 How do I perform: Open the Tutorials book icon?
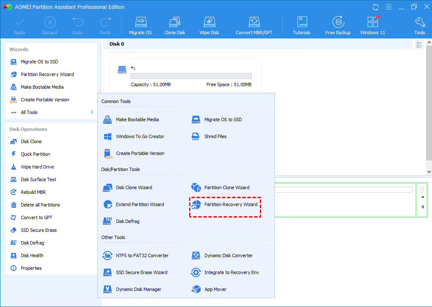(x=302, y=26)
